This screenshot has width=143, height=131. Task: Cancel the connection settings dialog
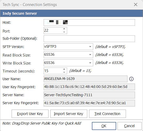point(129,126)
